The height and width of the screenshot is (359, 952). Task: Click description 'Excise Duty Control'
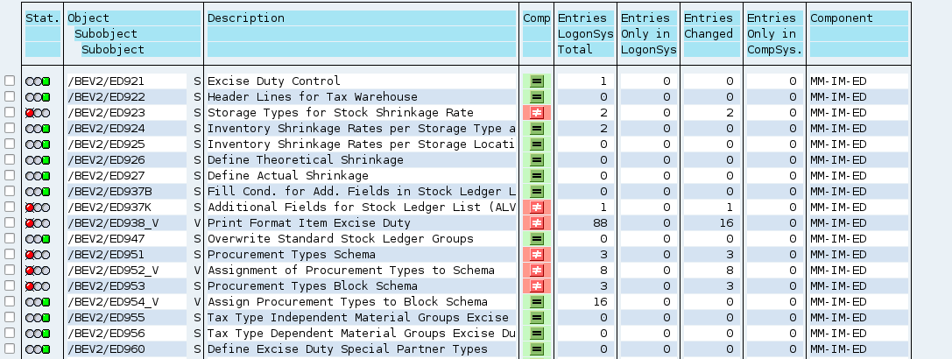274,81
